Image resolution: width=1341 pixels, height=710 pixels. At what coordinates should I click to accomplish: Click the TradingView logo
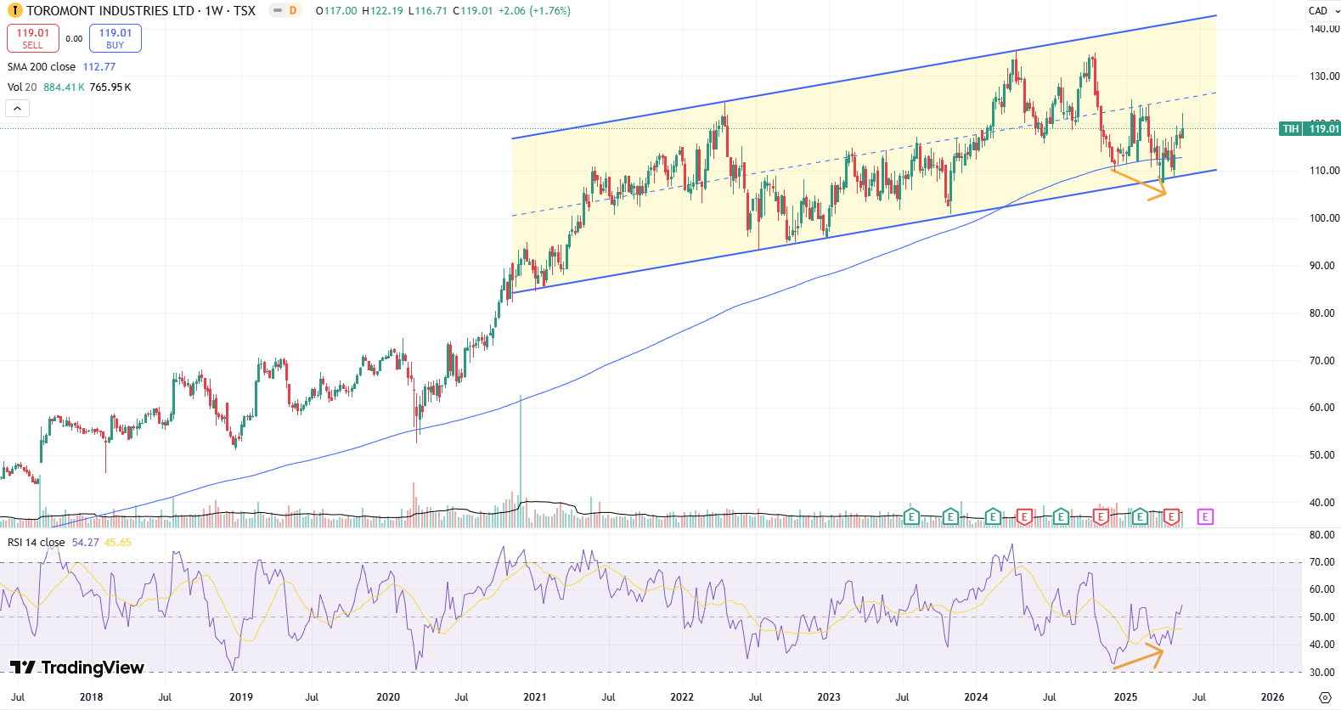click(x=77, y=668)
